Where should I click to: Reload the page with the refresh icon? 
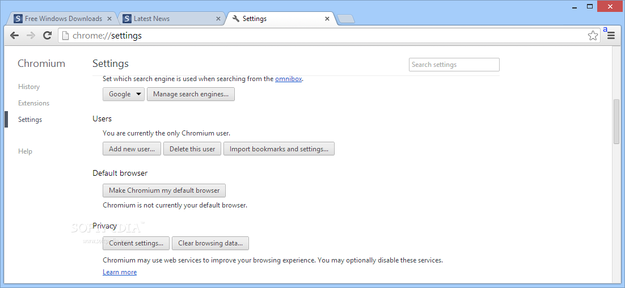[48, 36]
